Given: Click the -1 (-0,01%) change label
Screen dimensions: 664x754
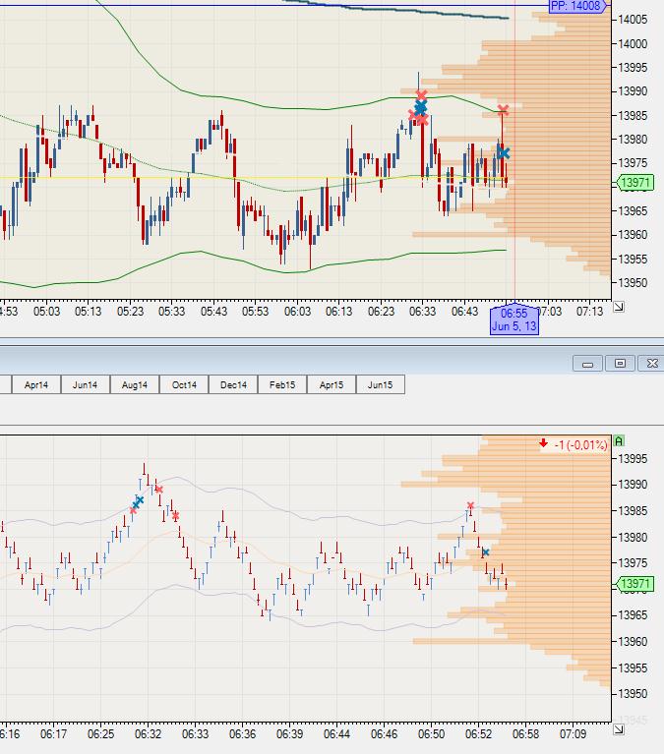Looking at the screenshot, I should point(580,444).
